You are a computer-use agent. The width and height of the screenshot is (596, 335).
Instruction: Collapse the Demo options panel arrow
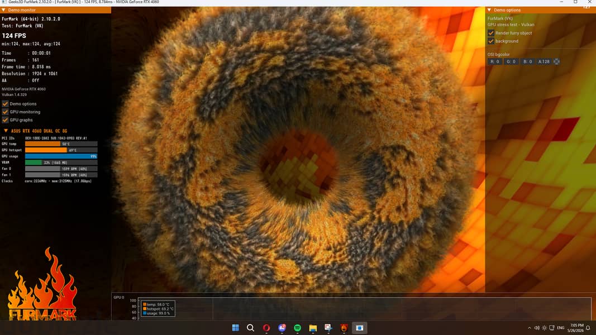(489, 10)
